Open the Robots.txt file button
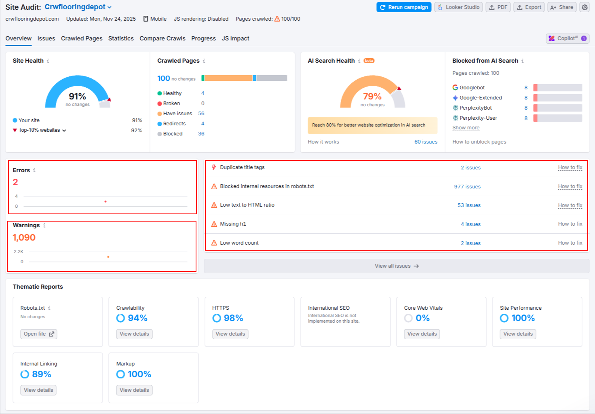 (x=38, y=334)
